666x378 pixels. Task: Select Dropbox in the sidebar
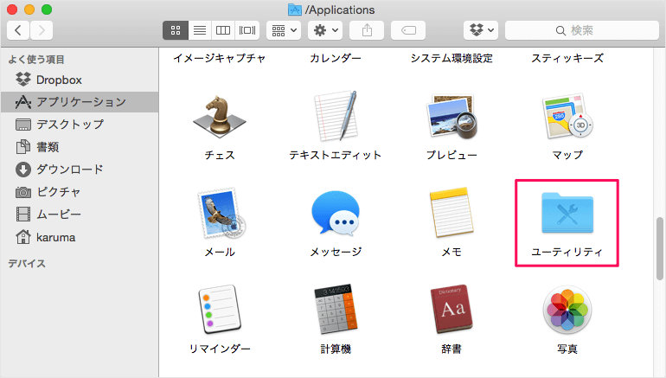click(x=80, y=80)
